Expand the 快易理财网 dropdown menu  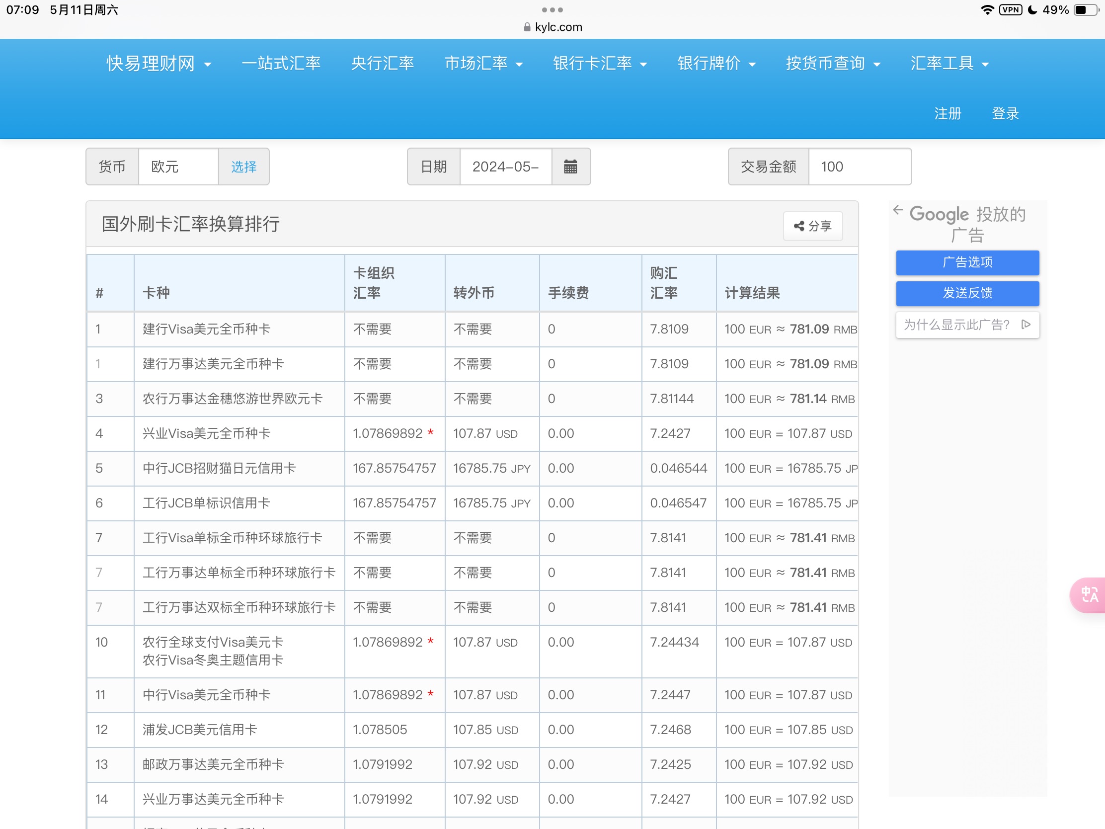tap(159, 64)
